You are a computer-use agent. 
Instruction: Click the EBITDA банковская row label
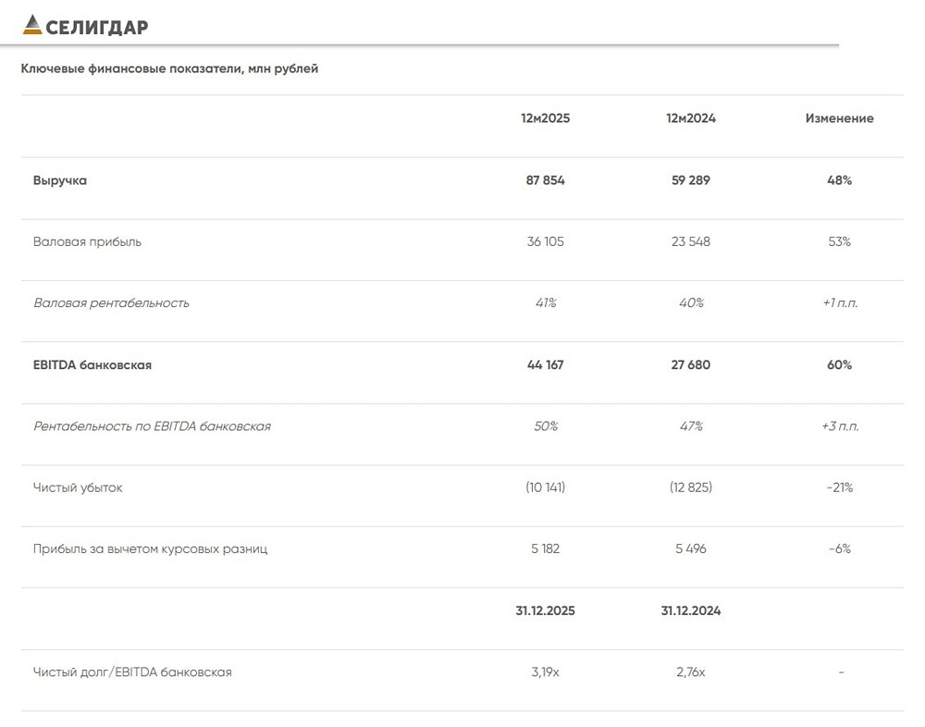(92, 364)
